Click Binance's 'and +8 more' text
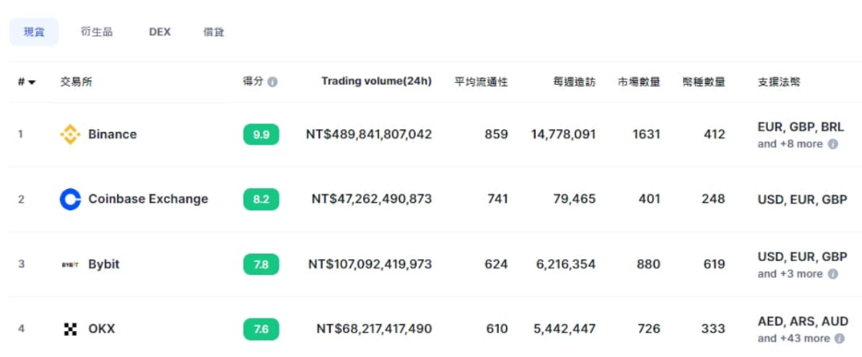Screen dimensions: 862x357 pyautogui.click(x=790, y=144)
